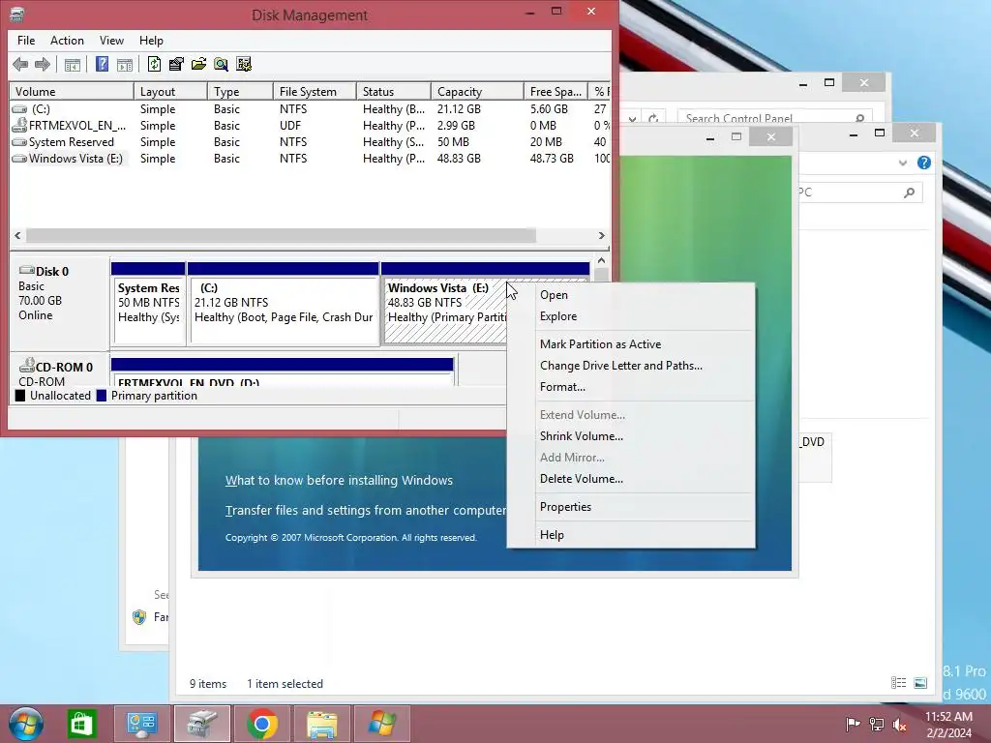The width and height of the screenshot is (991, 743).
Task: Click the open-folder toolbar icon
Action: (x=198, y=64)
